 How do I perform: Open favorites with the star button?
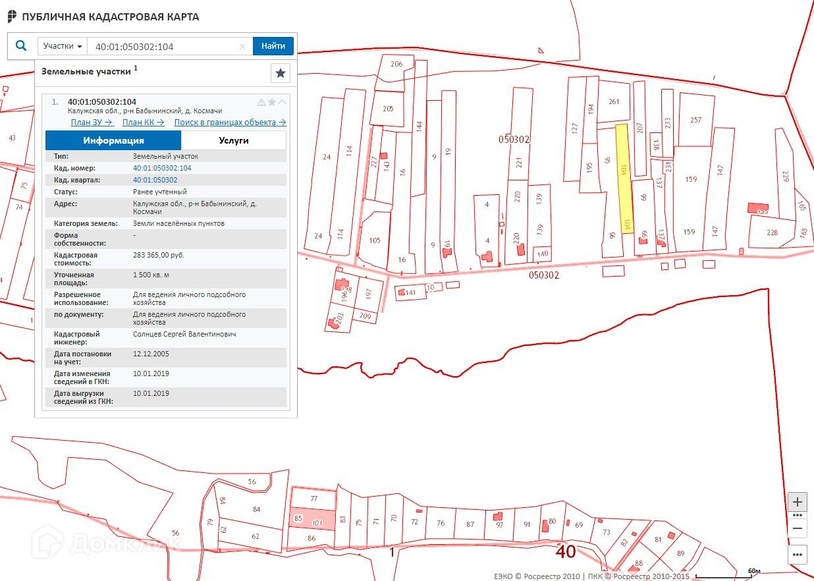click(x=281, y=73)
